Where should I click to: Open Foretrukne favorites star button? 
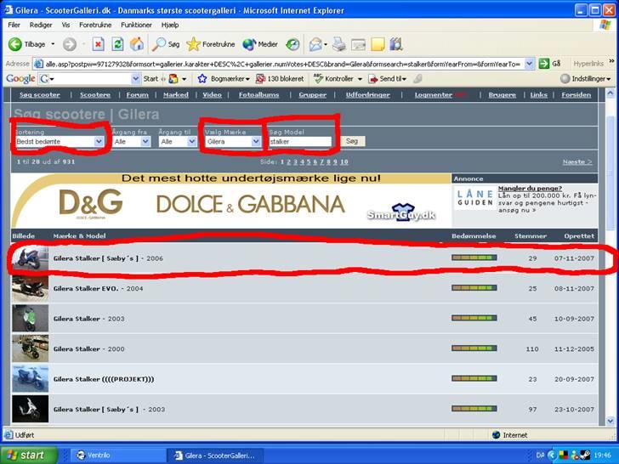[212, 44]
